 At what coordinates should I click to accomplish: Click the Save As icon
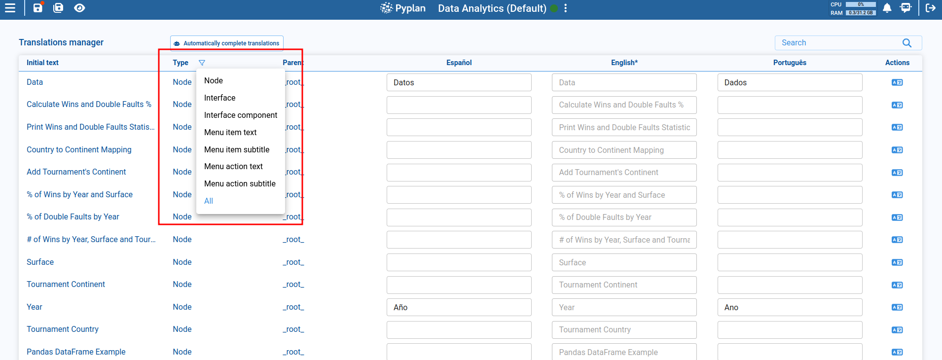[58, 8]
